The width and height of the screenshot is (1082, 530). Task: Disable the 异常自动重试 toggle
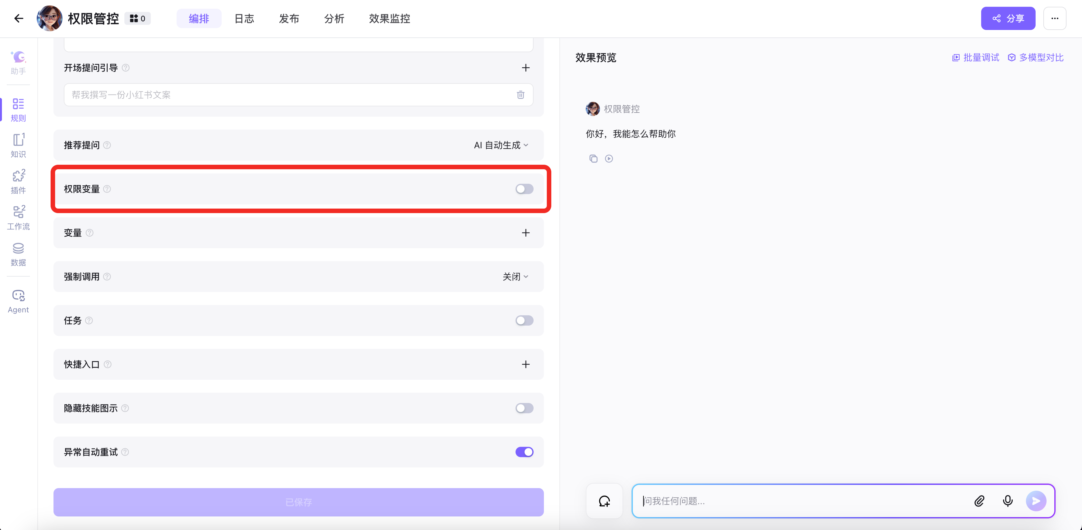click(524, 452)
